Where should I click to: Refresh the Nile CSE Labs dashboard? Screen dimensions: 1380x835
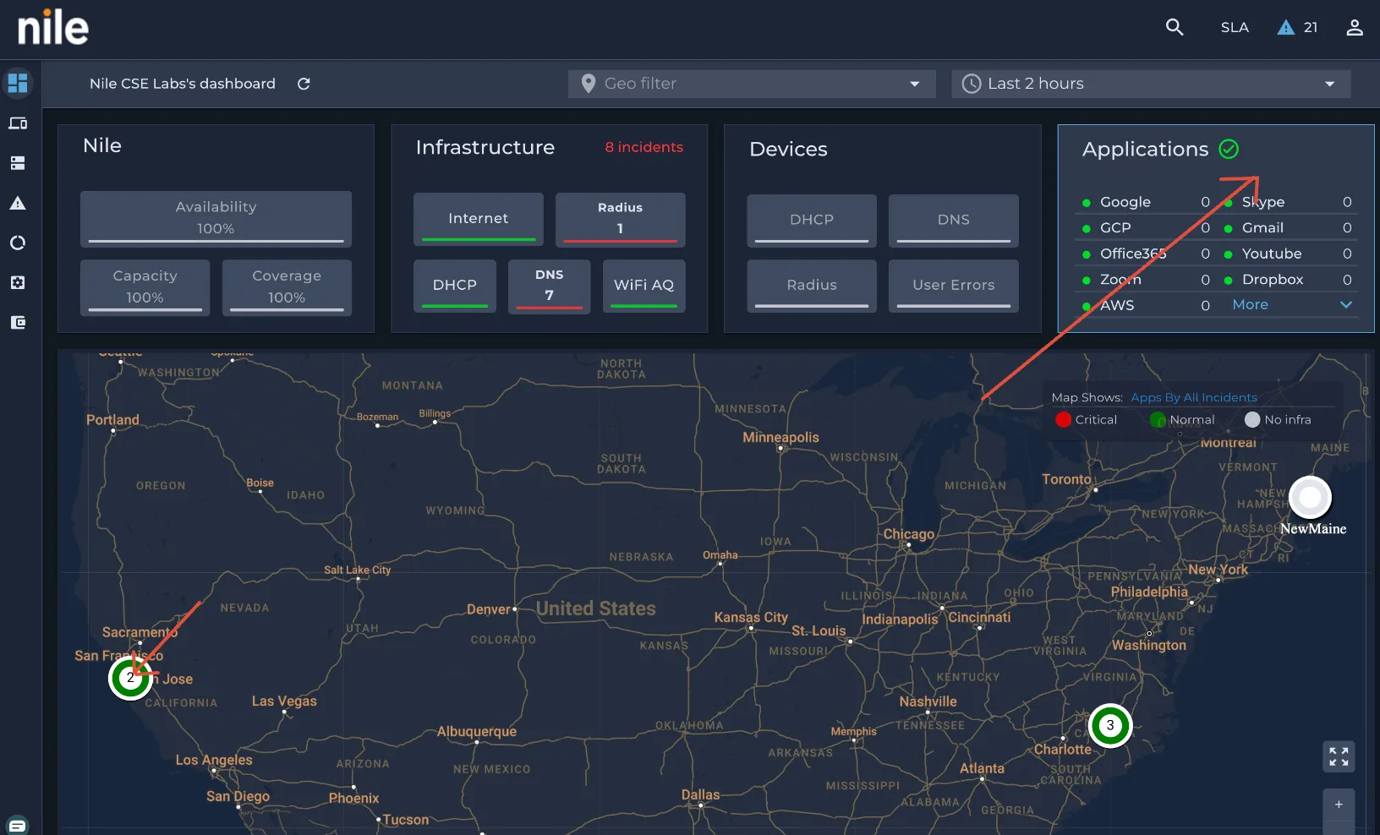304,84
